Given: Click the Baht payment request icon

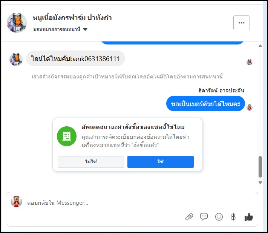Looking at the screenshot, I should click(233, 217).
